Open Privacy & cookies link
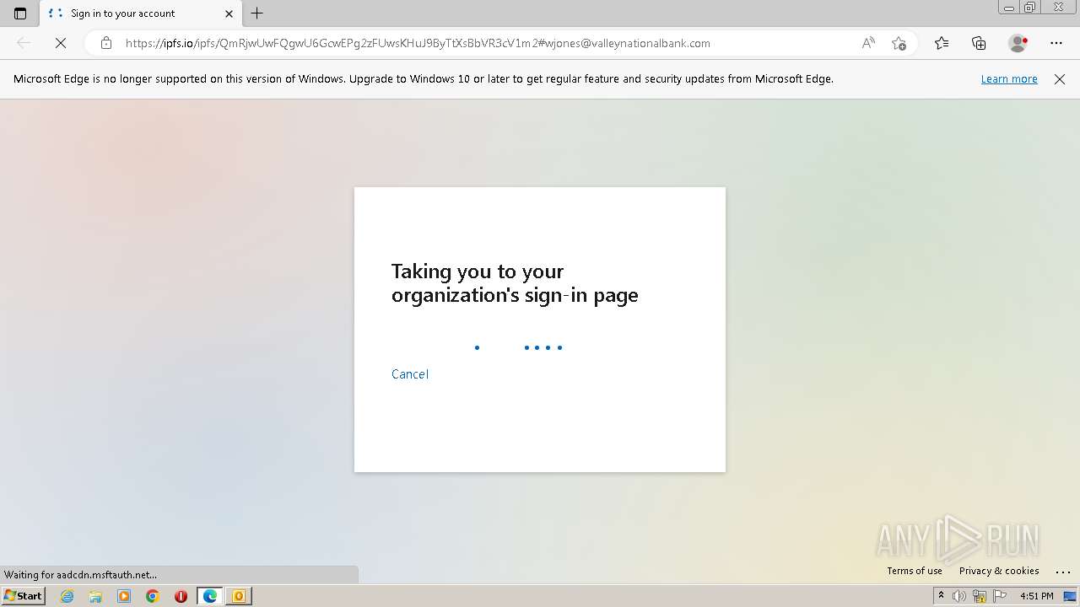 click(x=999, y=571)
